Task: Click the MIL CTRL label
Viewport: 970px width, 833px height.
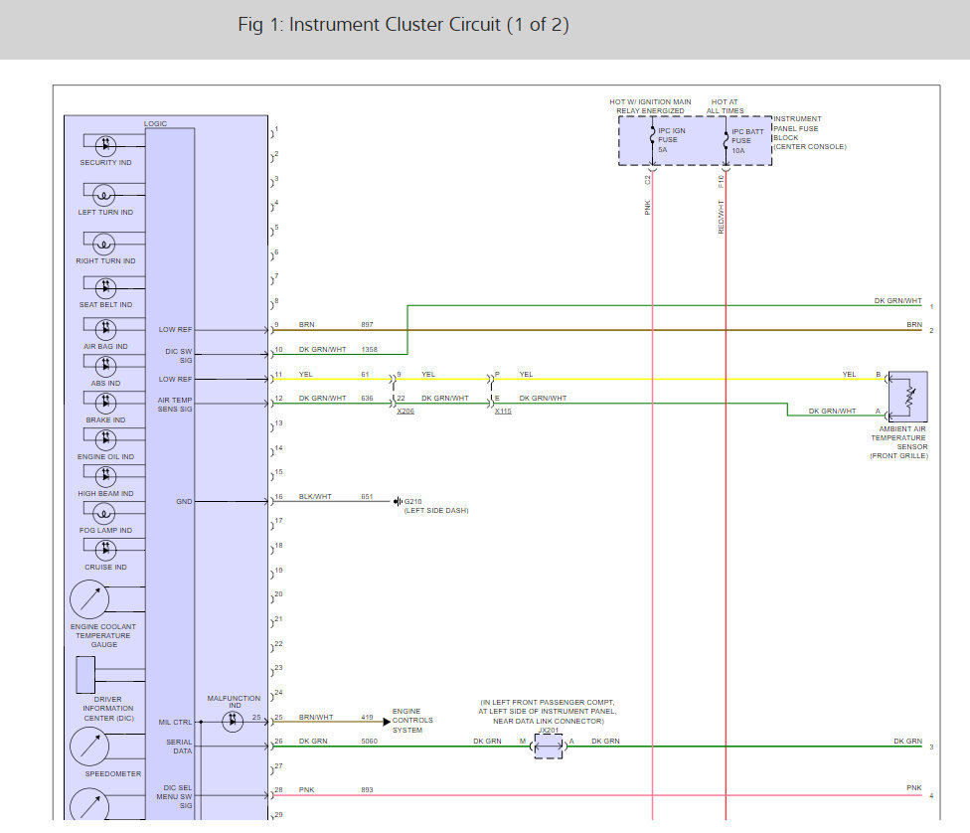Action: tap(175, 723)
